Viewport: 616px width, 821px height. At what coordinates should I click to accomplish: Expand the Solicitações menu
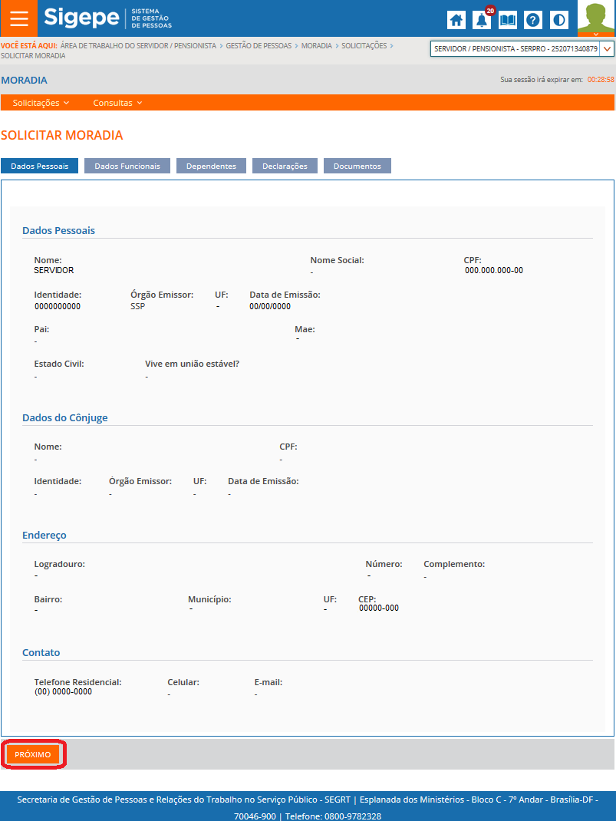coord(41,103)
